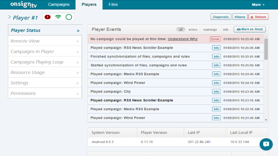
Task: Click Info tag for City campaign event
Action: point(216,91)
